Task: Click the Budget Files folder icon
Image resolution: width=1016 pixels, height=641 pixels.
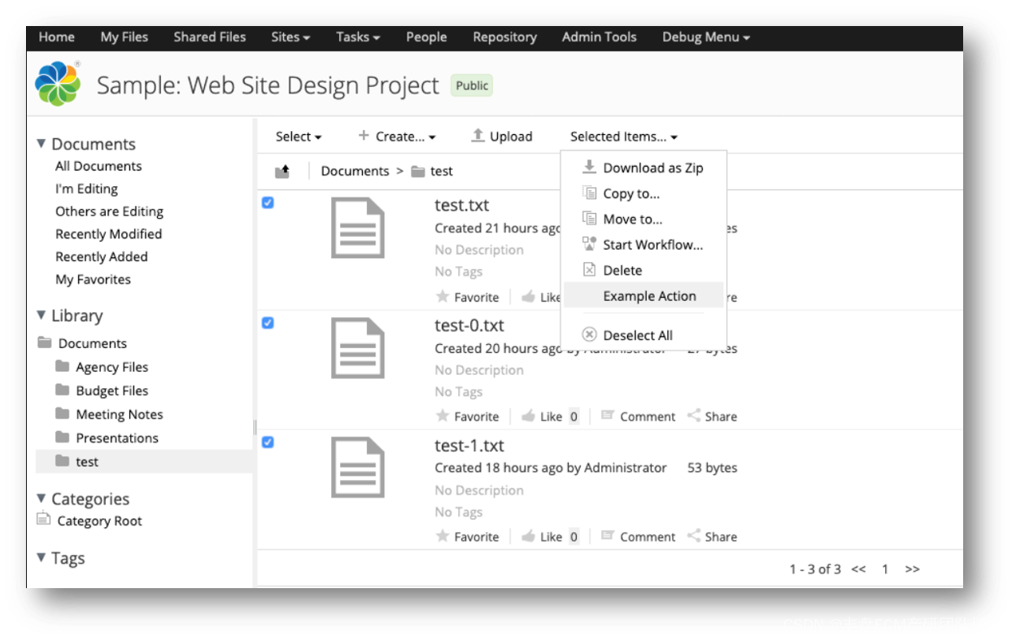Action: [62, 390]
